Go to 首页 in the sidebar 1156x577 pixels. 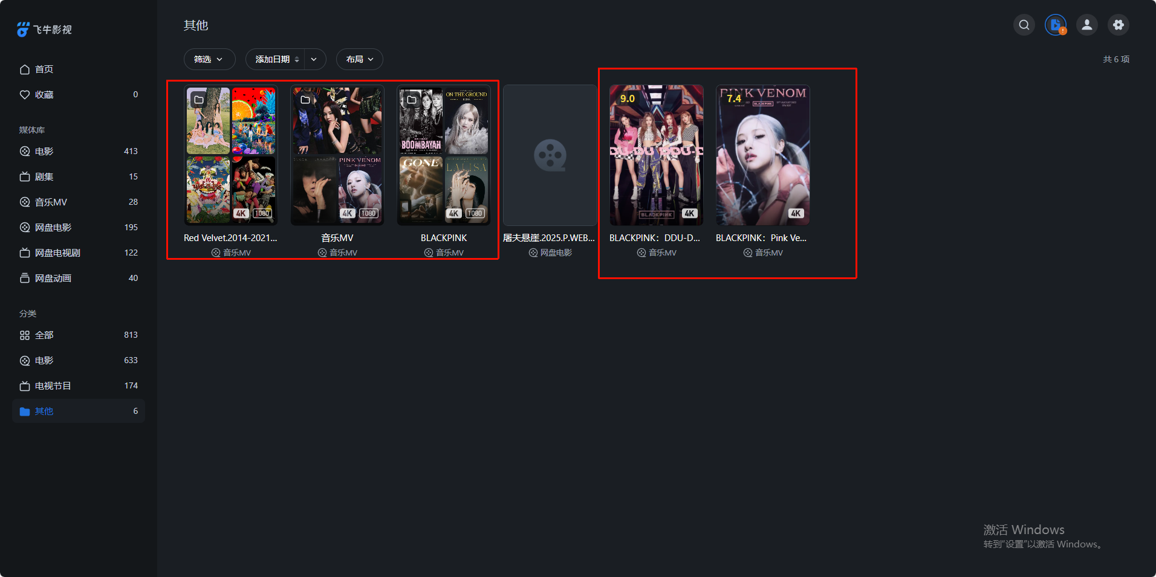pos(79,69)
